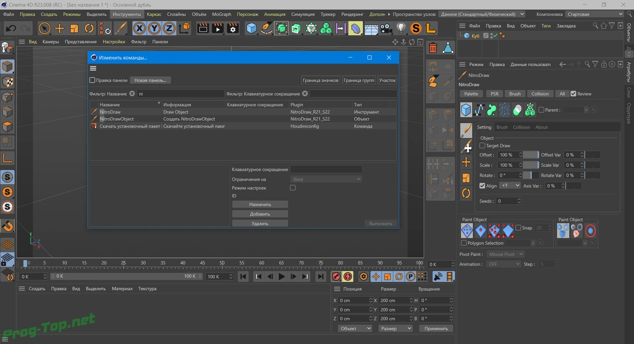Open Render Settings clapperboard with gear
This screenshot has width=634, height=344.
click(232, 28)
